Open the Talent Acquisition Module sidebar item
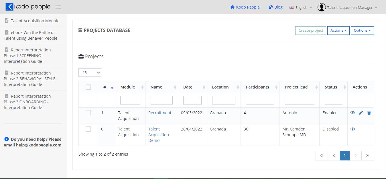This screenshot has width=386, height=179. click(32, 21)
